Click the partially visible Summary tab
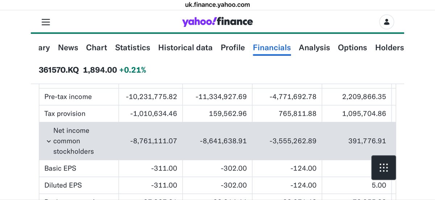The height and width of the screenshot is (200, 435). [x=44, y=47]
